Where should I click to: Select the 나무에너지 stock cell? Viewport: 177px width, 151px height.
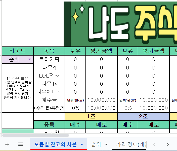(49, 92)
